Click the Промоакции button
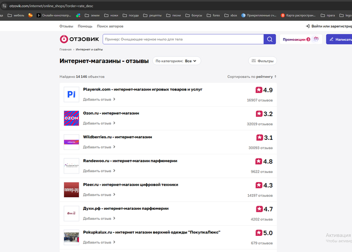Image resolution: width=352 pixels, height=252 pixels. point(300,39)
